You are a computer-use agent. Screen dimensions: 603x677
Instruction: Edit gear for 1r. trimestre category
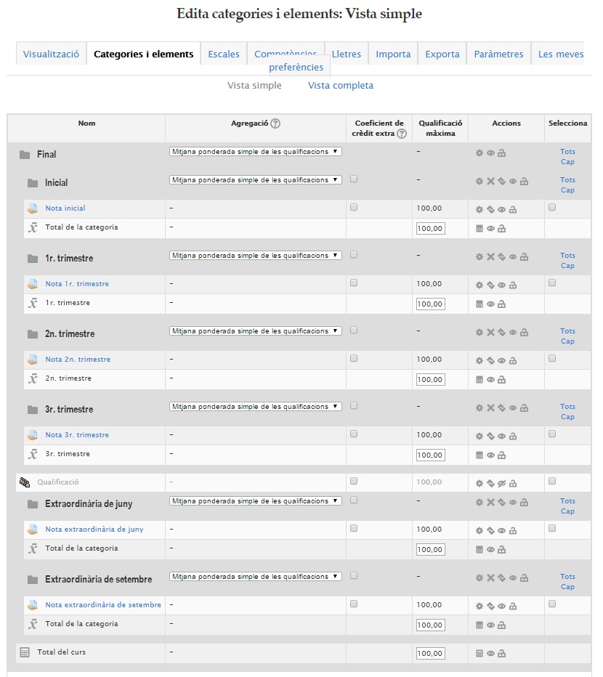point(479,257)
